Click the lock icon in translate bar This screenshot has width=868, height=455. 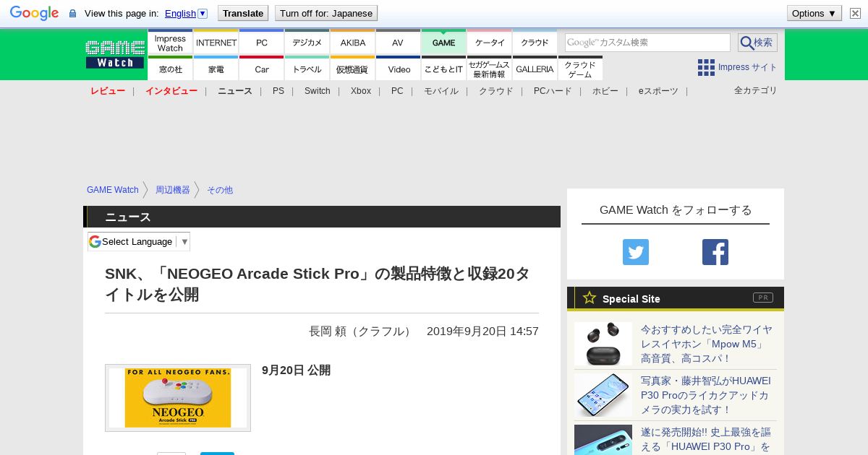(72, 14)
